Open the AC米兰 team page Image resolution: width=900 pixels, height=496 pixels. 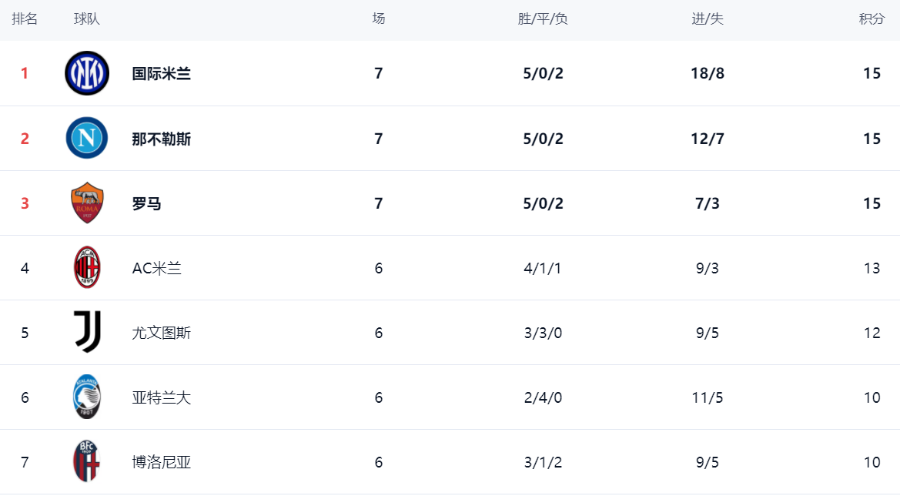157,268
